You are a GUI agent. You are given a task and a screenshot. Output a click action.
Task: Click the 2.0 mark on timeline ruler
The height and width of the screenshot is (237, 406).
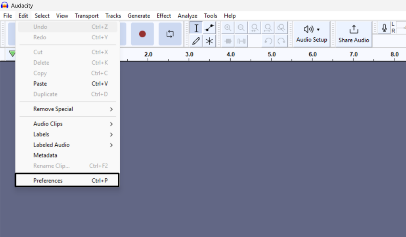pos(148,54)
